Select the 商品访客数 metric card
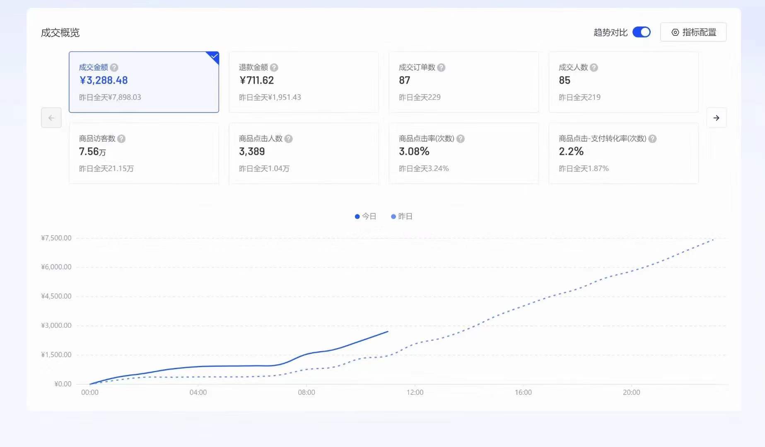Viewport: 765px width, 447px height. (144, 153)
